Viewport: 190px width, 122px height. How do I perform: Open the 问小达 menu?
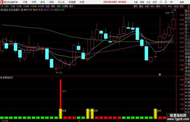click(61, 2)
